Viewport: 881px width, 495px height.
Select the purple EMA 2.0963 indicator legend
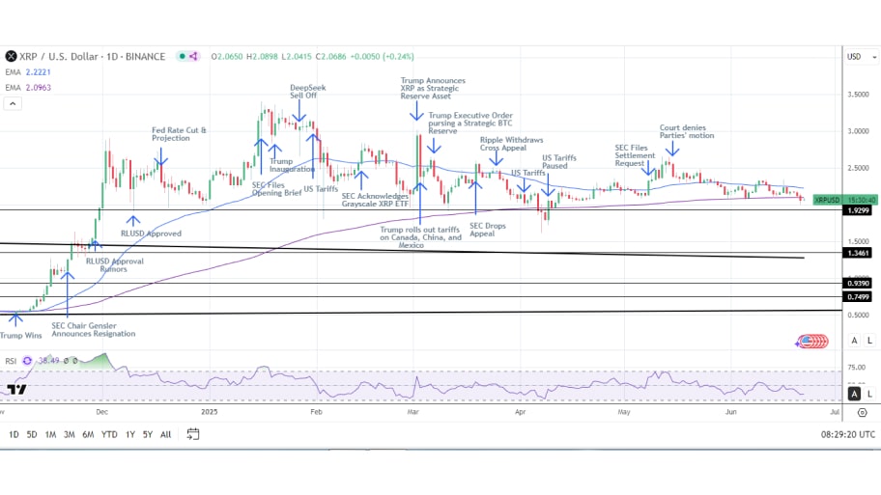pyautogui.click(x=28, y=88)
